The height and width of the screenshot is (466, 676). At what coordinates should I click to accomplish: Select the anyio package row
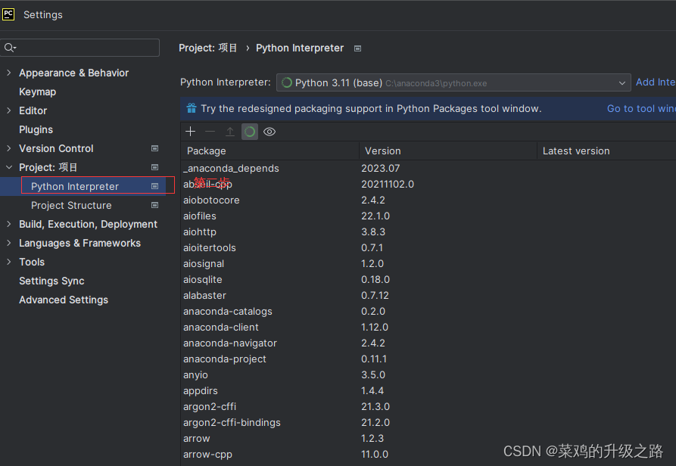click(x=428, y=375)
